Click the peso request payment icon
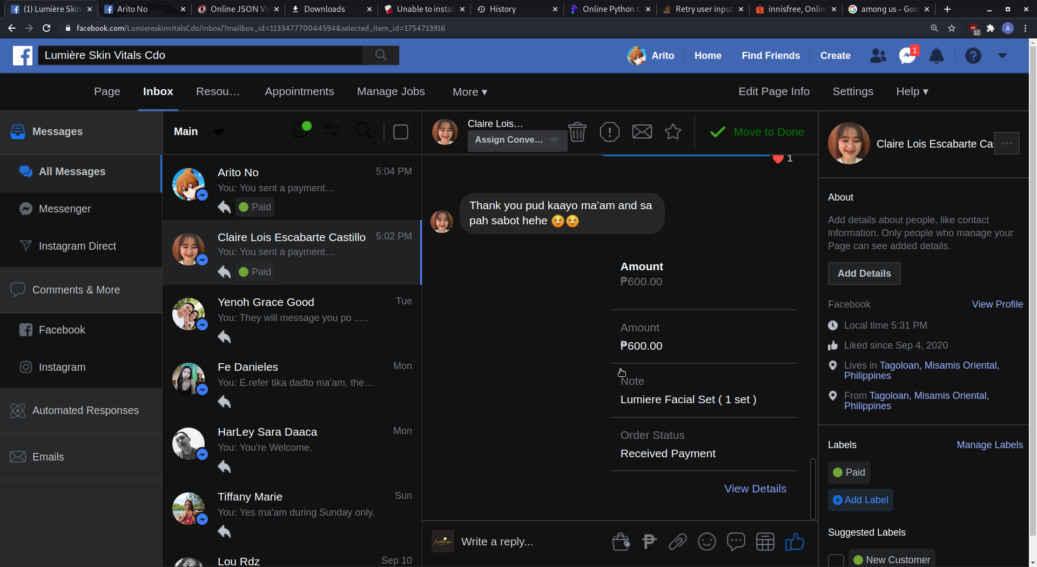Image resolution: width=1037 pixels, height=567 pixels. [x=649, y=541]
